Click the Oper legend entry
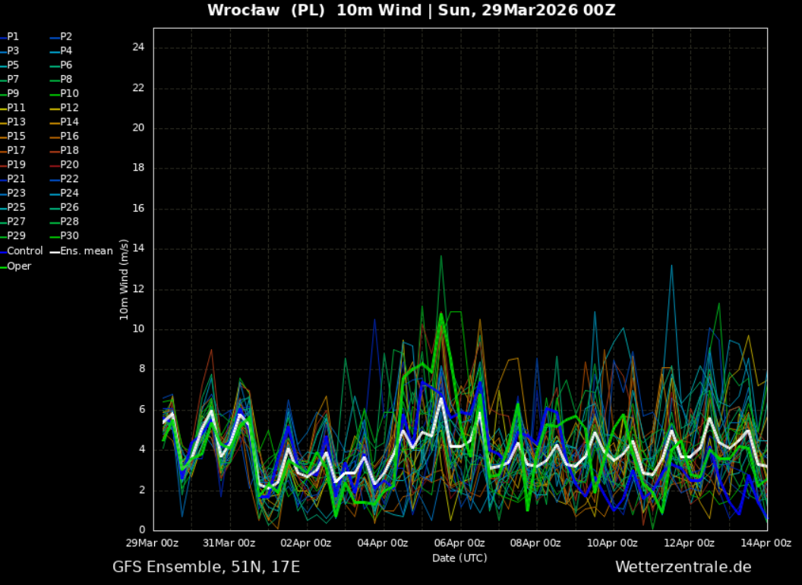Screen dimensions: 802x585 (x=19, y=266)
